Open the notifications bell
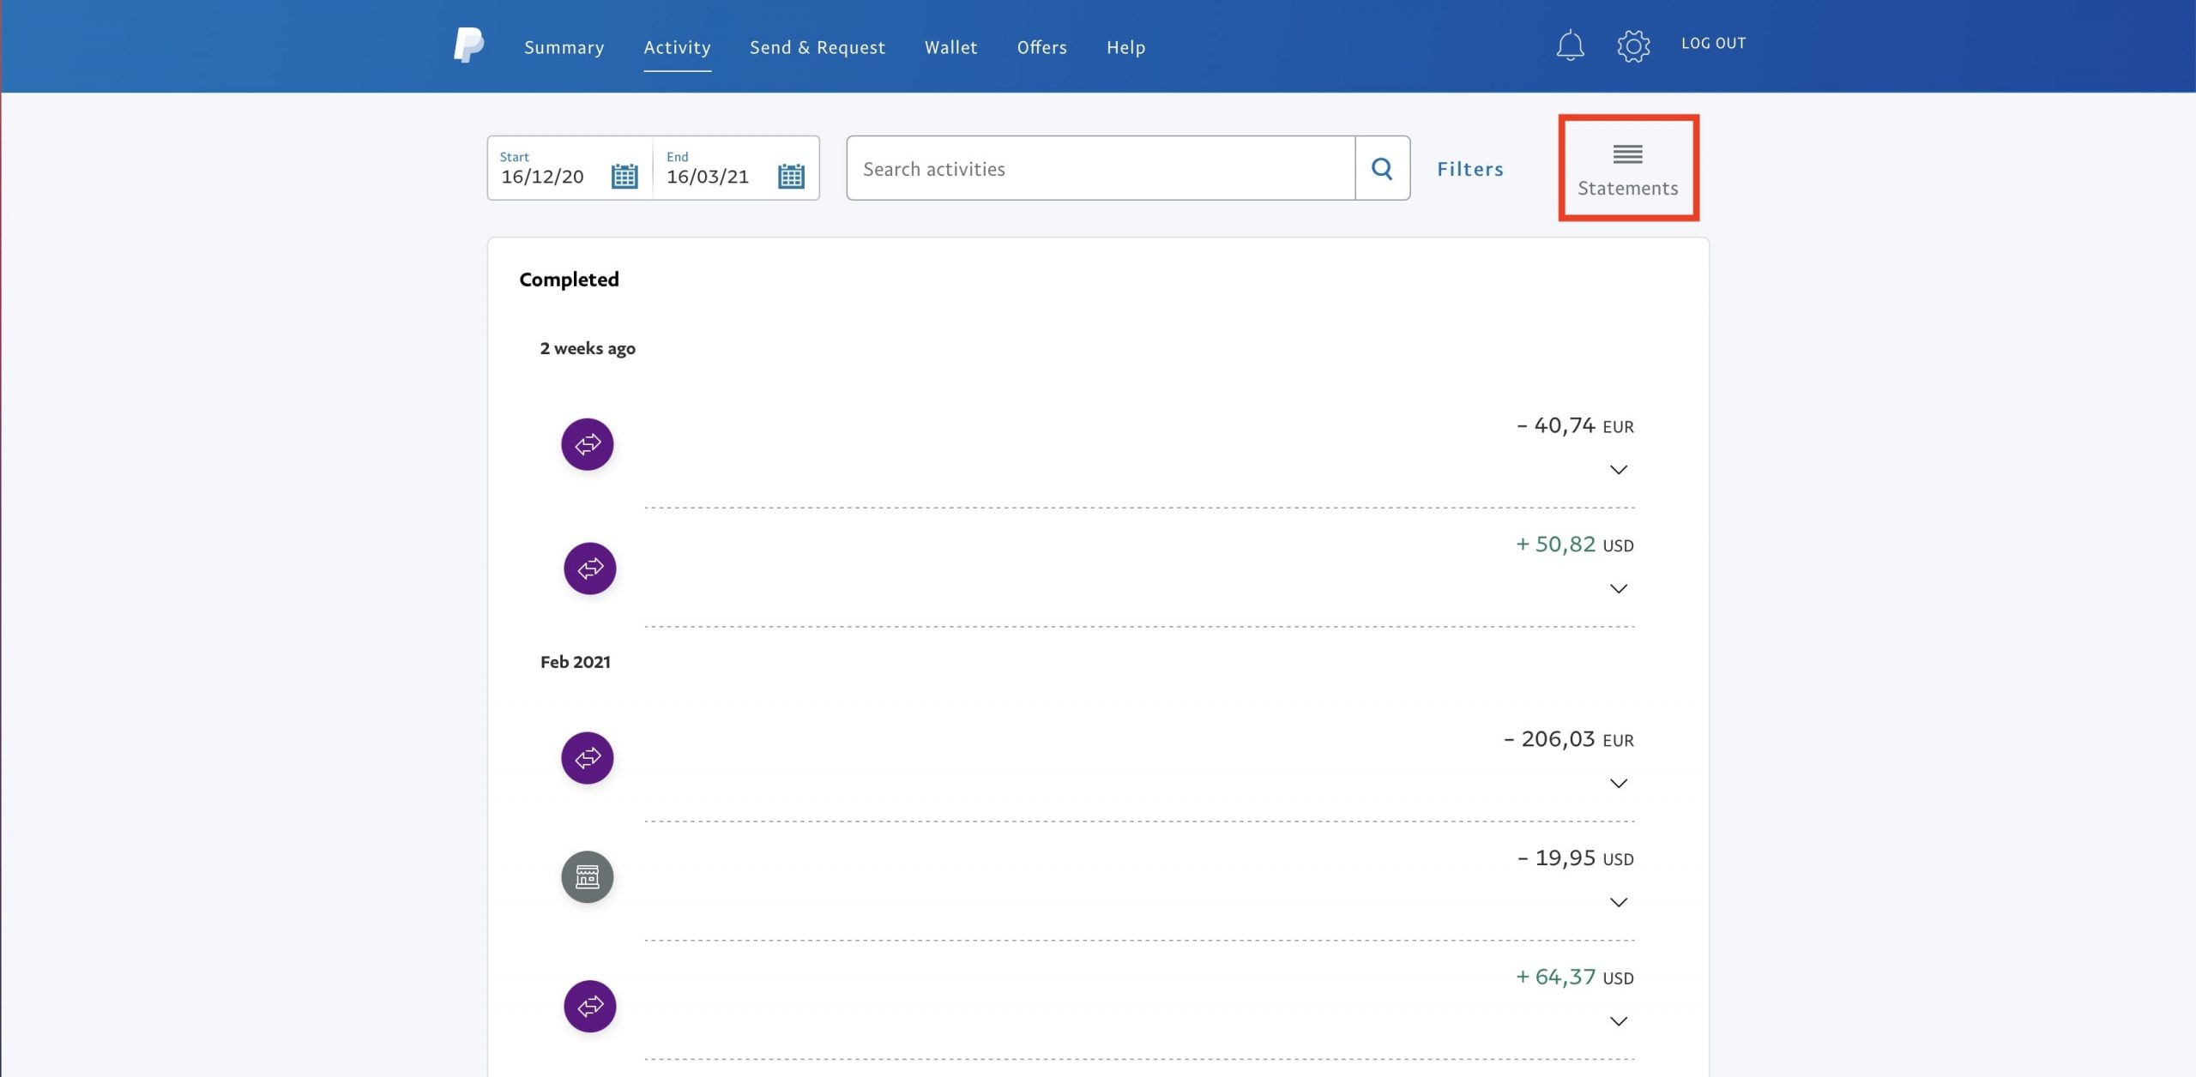The width and height of the screenshot is (2196, 1077). pyautogui.click(x=1570, y=45)
